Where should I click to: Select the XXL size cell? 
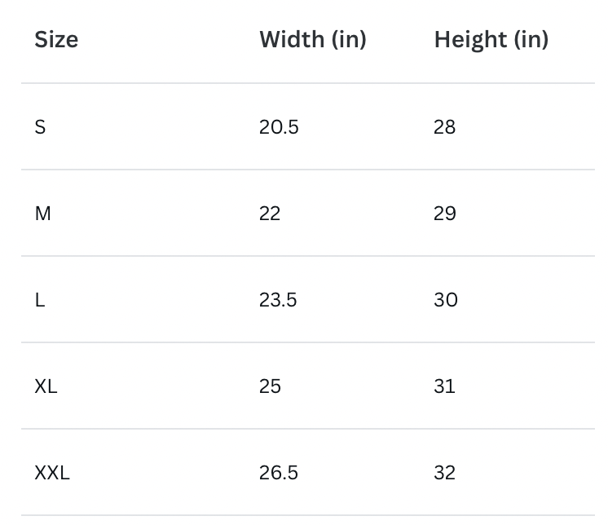[x=52, y=473]
